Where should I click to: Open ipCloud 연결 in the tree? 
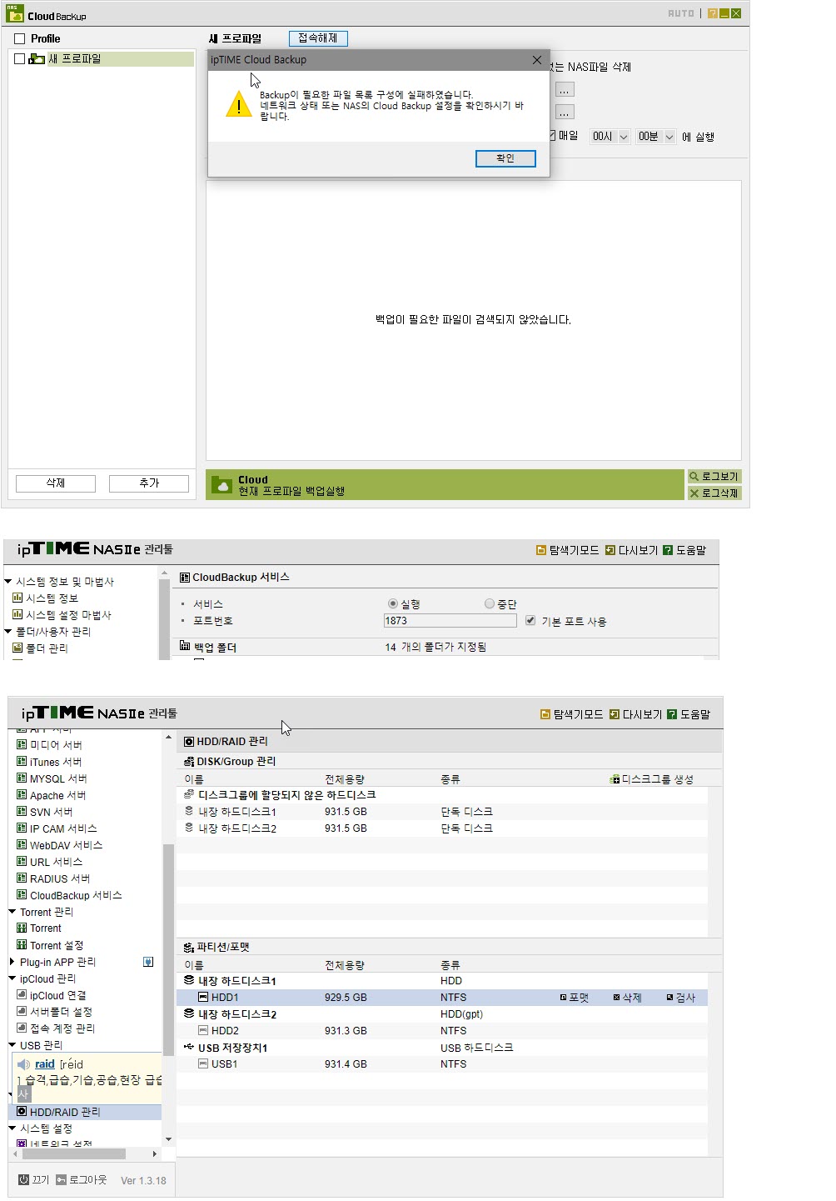pos(52,995)
